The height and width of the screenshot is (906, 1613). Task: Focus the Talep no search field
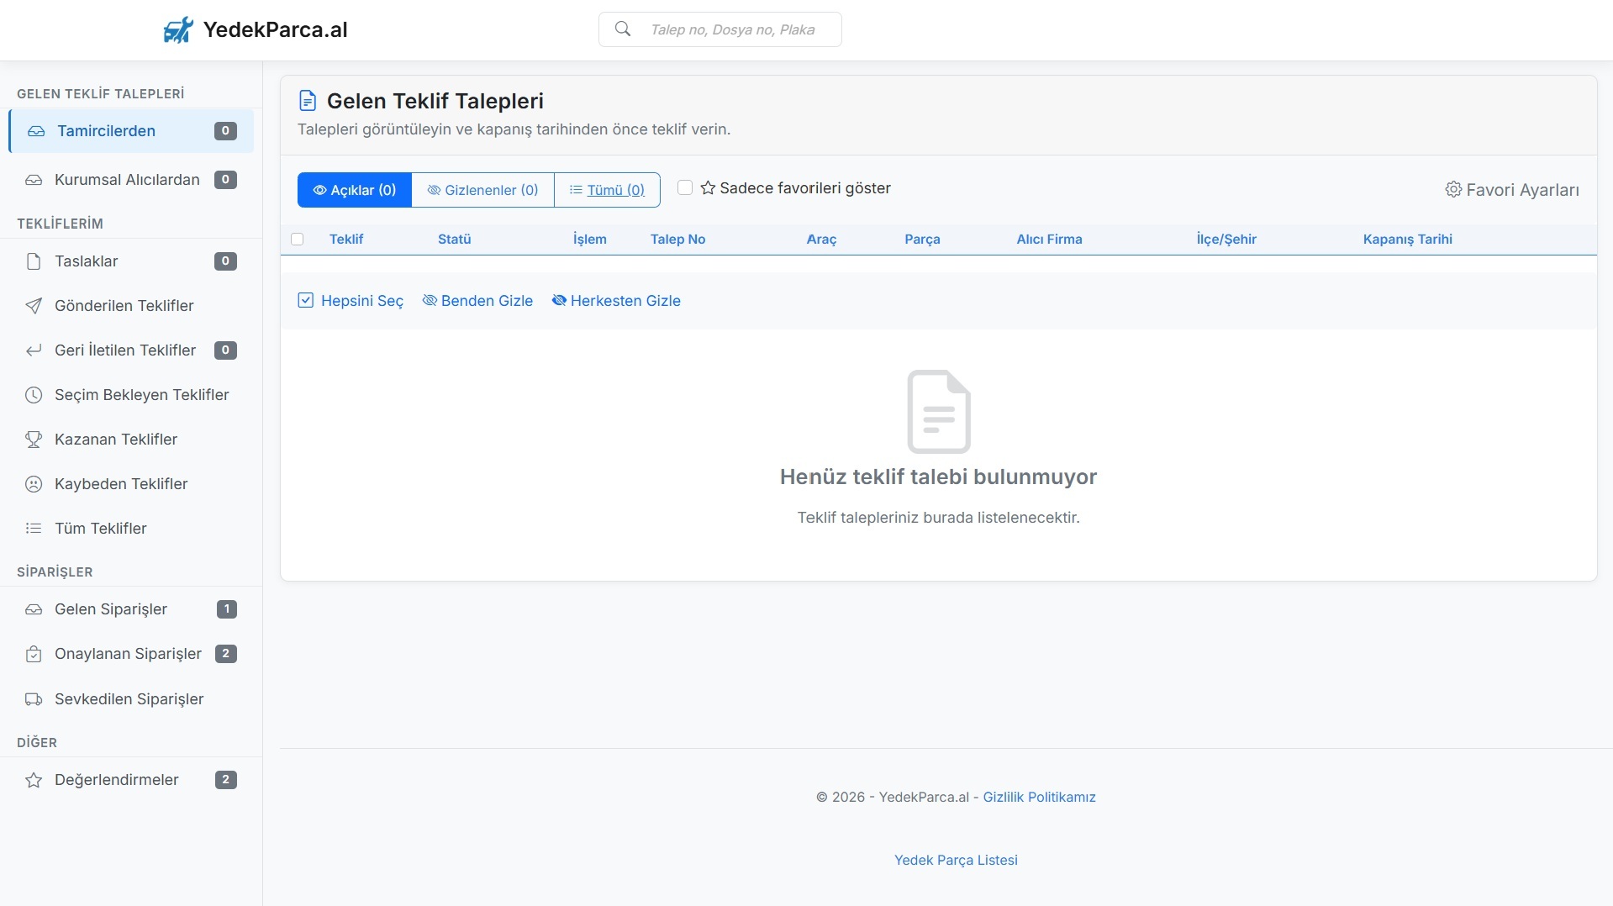click(x=733, y=29)
